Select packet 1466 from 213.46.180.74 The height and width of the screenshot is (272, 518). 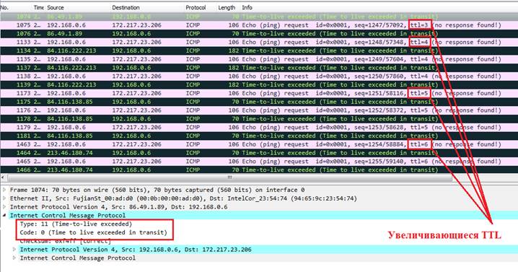259,170
